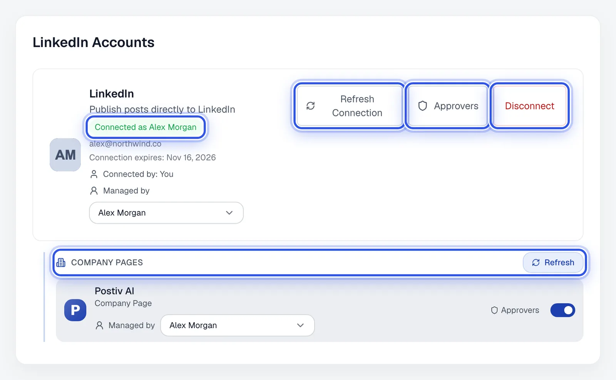Toggle the Postiv AI company page switch
Screen dimensions: 616x380
[562, 310]
